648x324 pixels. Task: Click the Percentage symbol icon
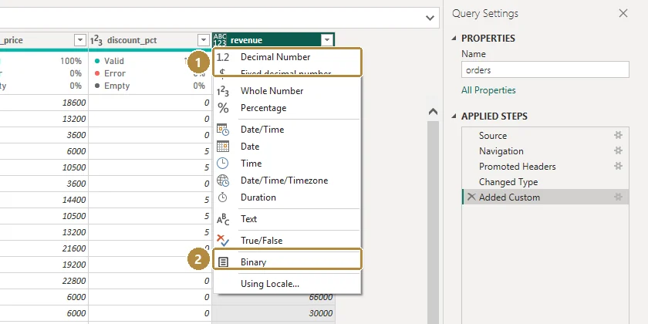pos(223,108)
